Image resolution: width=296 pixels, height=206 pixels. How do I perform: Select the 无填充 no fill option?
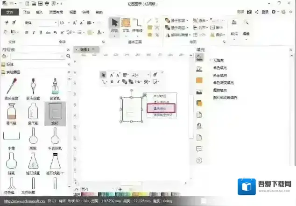pyautogui.click(x=219, y=60)
